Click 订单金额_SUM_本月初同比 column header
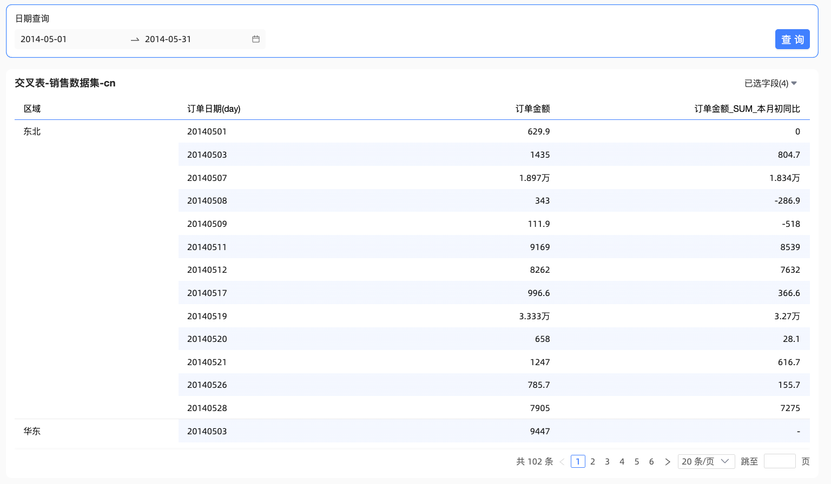The image size is (831, 484). pos(747,109)
